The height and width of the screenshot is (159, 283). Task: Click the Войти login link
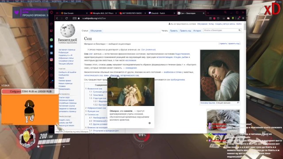point(239,24)
